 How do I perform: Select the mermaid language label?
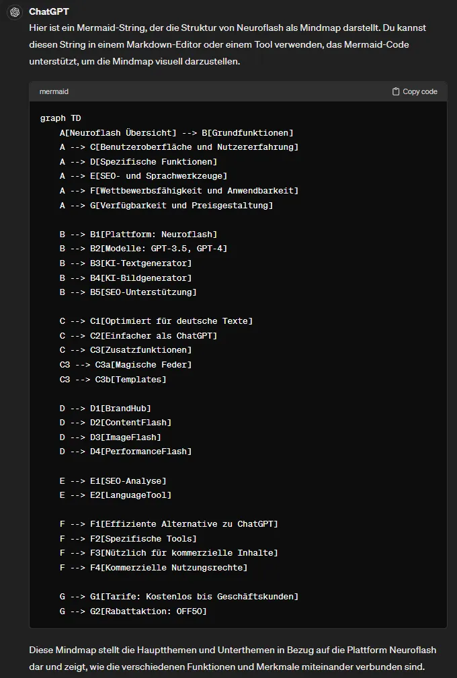click(52, 91)
